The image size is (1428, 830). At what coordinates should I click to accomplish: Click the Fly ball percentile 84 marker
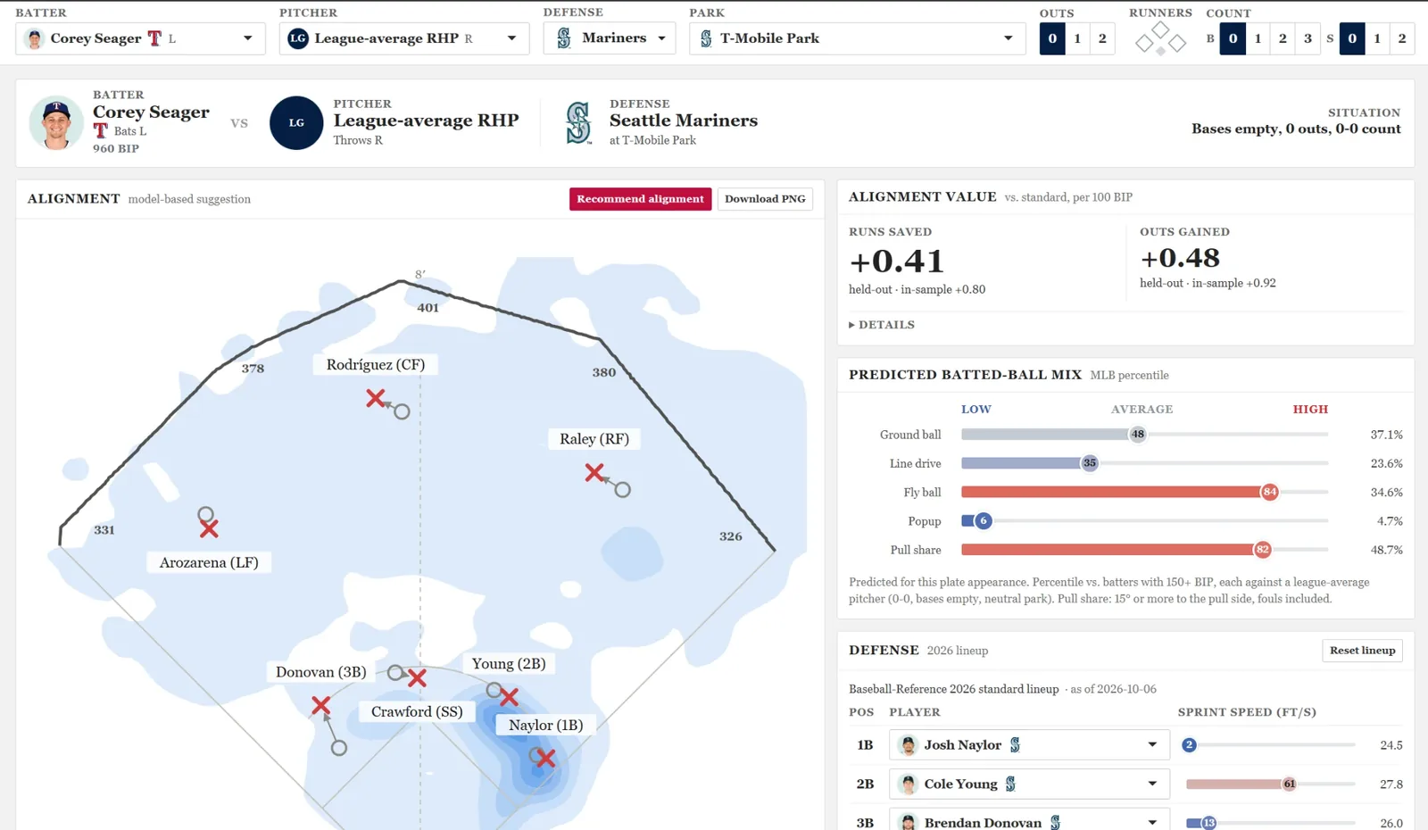click(x=1269, y=492)
